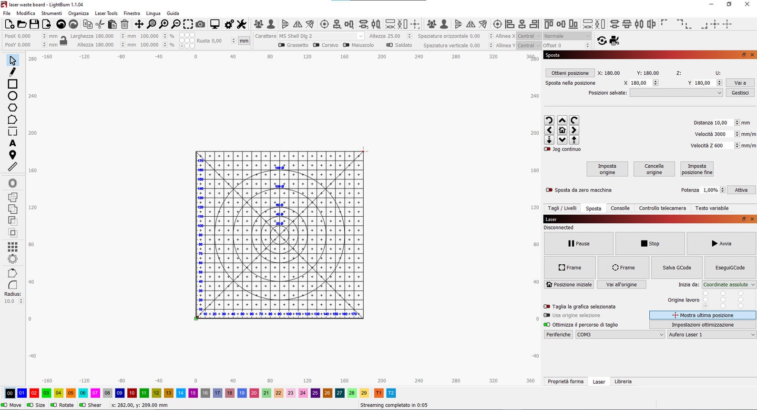Viewport: 757px width, 410px height.
Task: Open the COM3 port dropdown
Action: (620, 335)
